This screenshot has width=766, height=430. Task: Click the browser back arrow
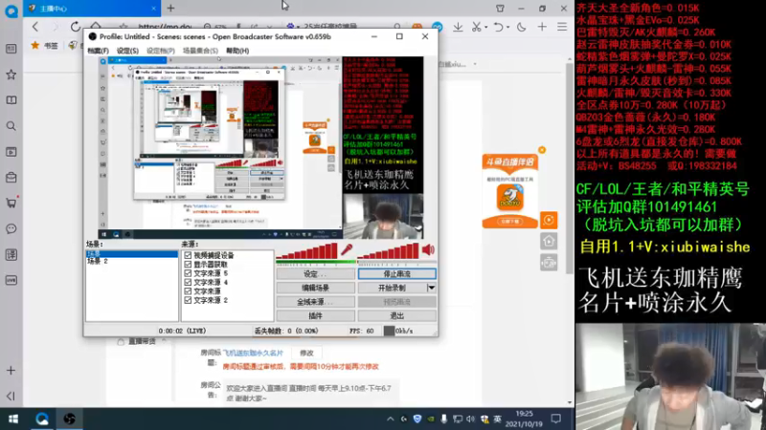coord(35,27)
